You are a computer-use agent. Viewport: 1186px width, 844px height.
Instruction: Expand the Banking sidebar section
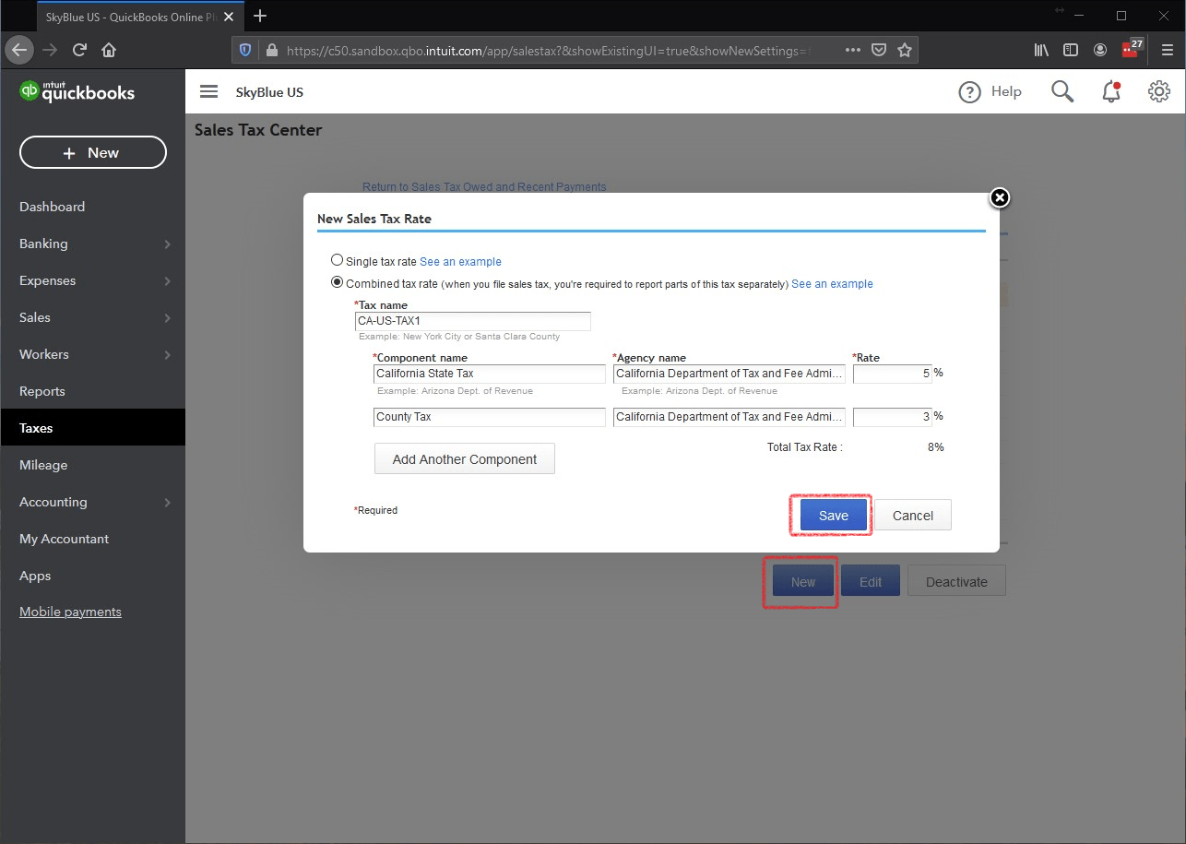(x=92, y=244)
